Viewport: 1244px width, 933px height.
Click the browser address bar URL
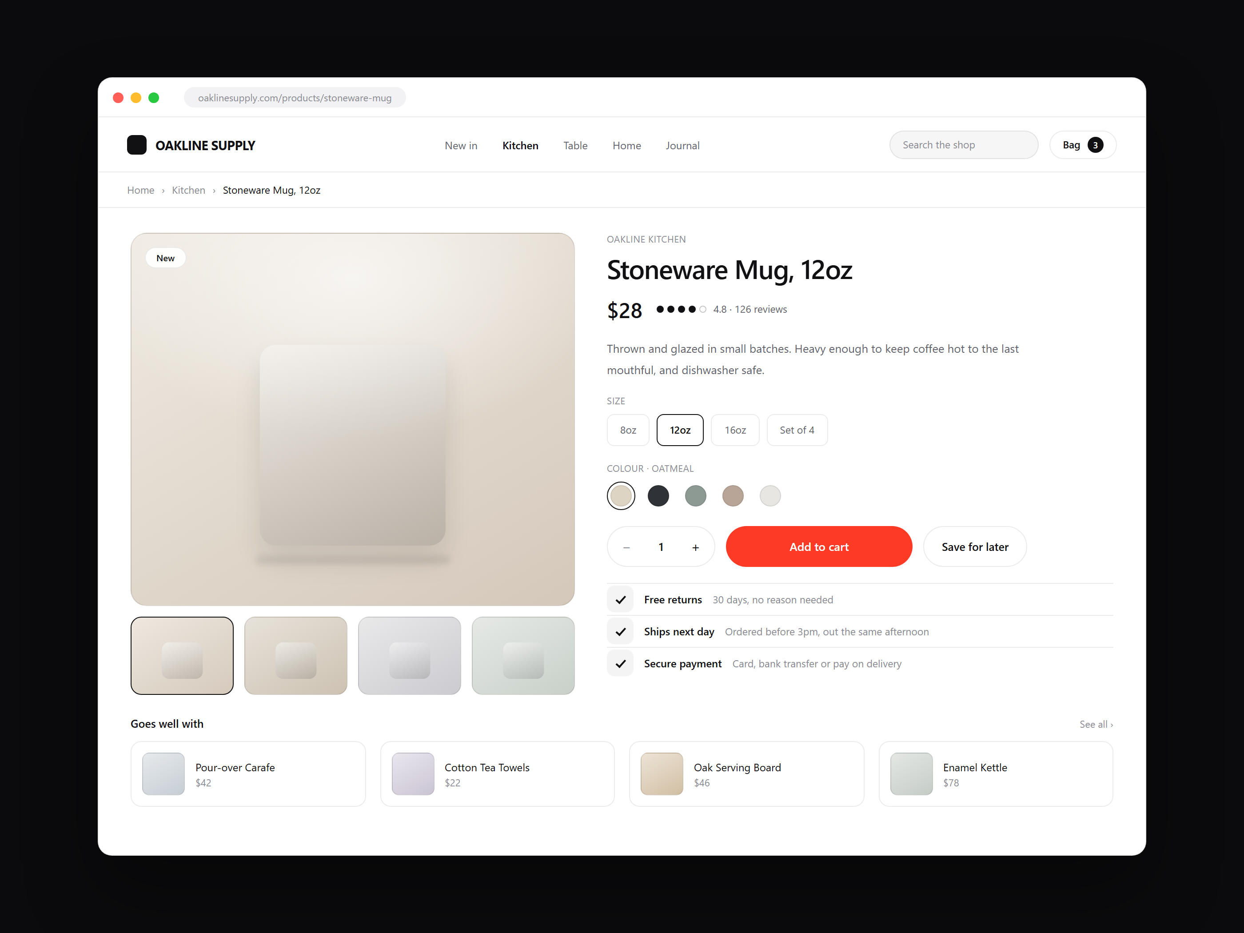pos(295,98)
